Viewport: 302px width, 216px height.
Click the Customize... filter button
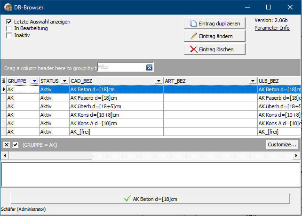pyautogui.click(x=282, y=144)
